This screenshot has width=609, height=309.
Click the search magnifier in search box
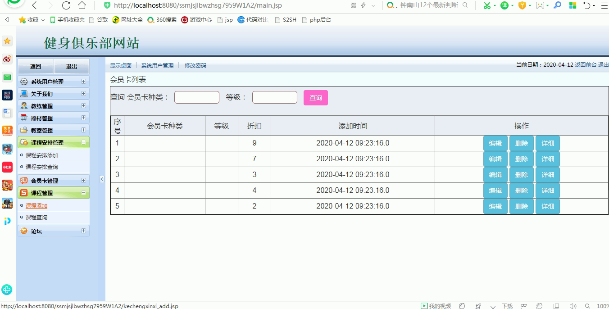tap(465, 5)
